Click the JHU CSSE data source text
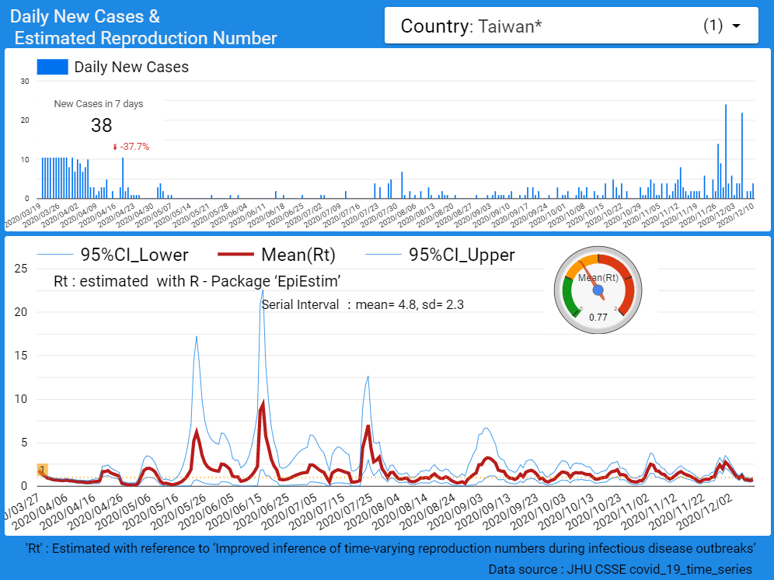 coord(619,569)
